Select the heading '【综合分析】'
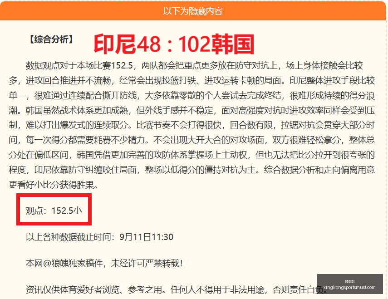 pos(51,39)
